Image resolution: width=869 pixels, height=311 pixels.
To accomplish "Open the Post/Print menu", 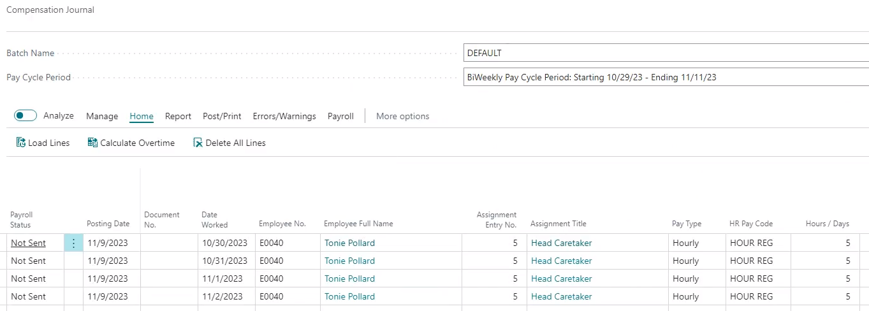I will 222,116.
